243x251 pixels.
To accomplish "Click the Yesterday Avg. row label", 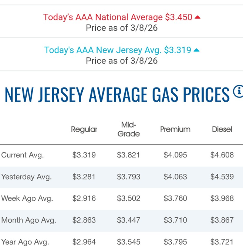I will pyautogui.click(x=26, y=177).
